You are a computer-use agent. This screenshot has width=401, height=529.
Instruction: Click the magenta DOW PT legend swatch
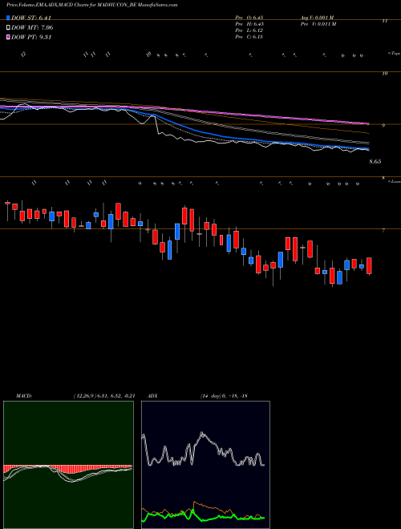(x=8, y=38)
